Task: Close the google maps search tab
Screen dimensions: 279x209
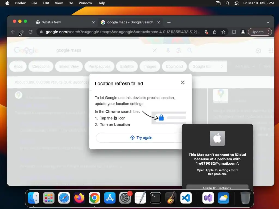Action: coord(159,22)
